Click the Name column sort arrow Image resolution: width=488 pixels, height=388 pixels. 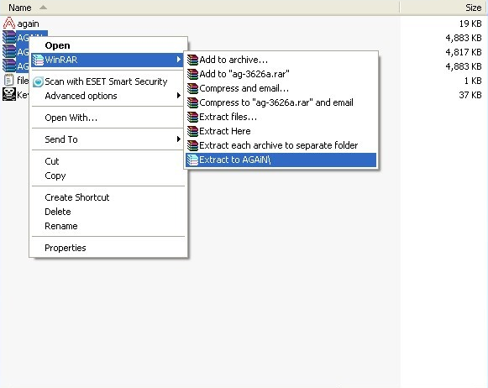pos(44,8)
